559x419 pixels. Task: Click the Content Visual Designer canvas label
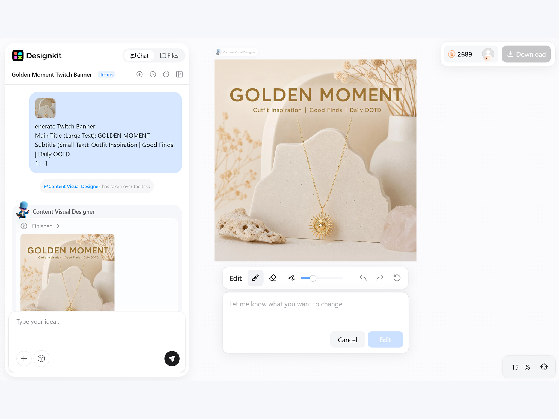(x=236, y=52)
